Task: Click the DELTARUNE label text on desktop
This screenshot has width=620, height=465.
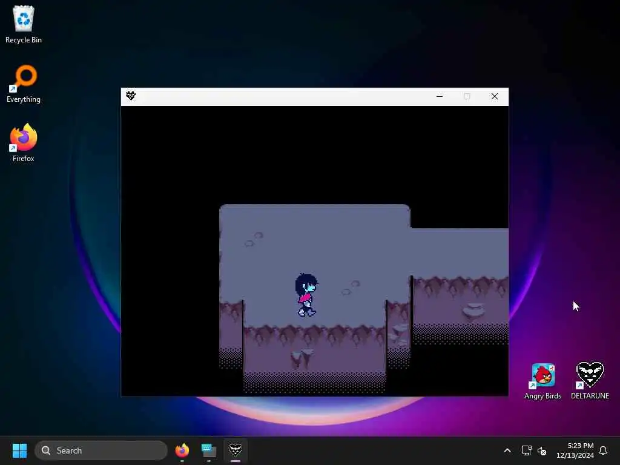Action: 590,396
